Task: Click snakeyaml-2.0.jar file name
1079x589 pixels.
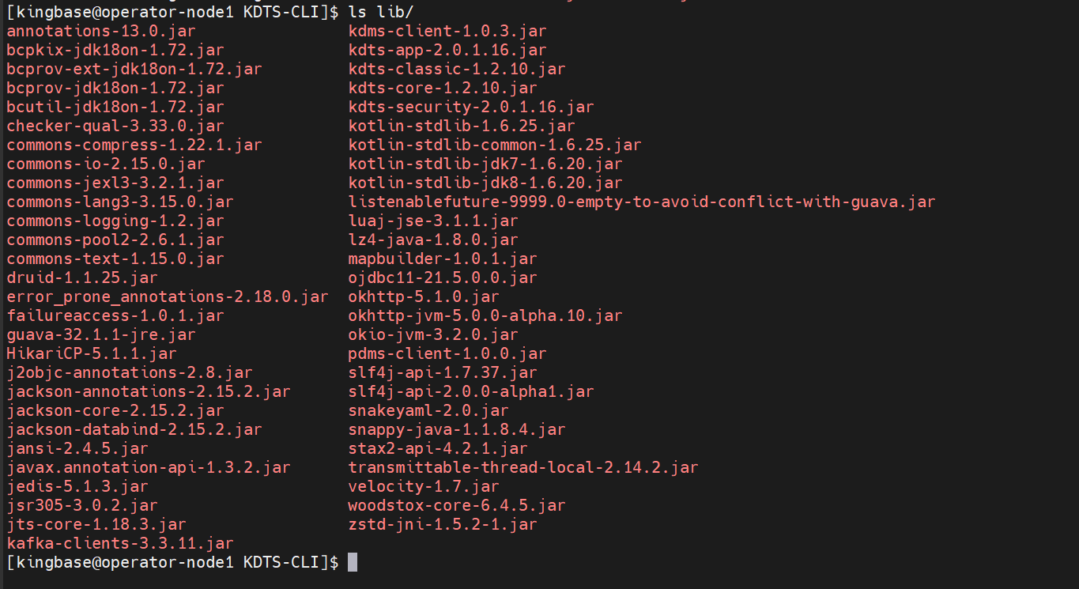Action: (x=428, y=410)
